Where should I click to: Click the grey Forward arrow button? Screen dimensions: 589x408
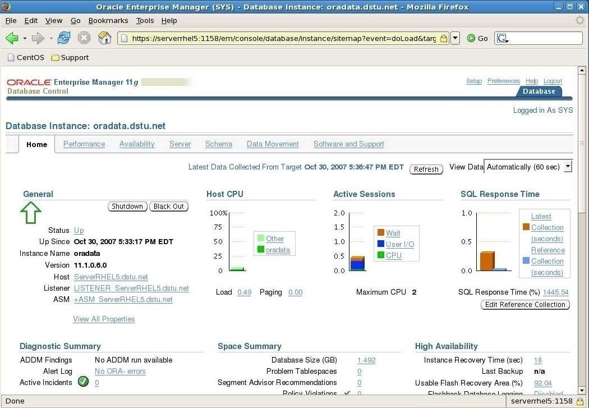pos(38,38)
